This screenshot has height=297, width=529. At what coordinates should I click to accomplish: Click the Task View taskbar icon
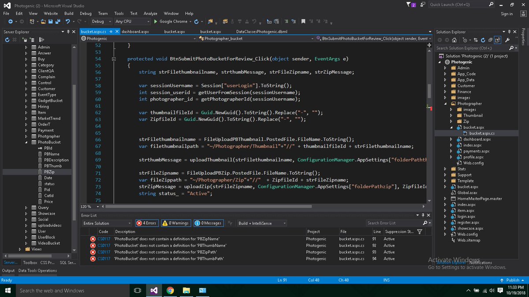point(137,290)
